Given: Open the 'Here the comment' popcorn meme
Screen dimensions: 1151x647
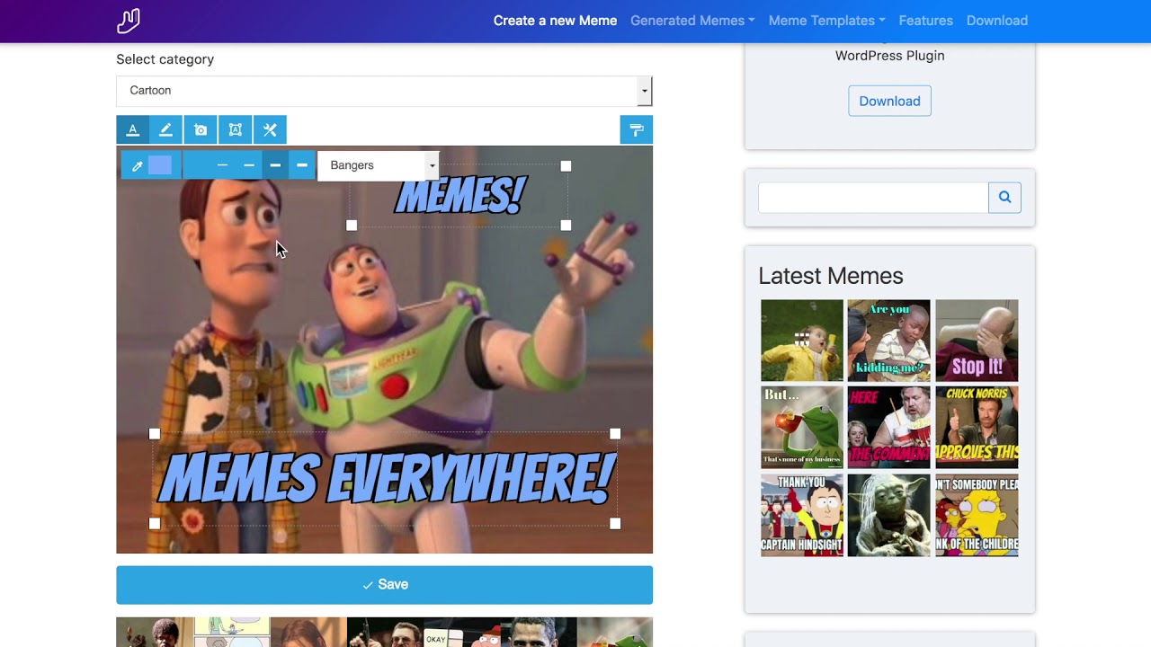Looking at the screenshot, I should point(888,428).
